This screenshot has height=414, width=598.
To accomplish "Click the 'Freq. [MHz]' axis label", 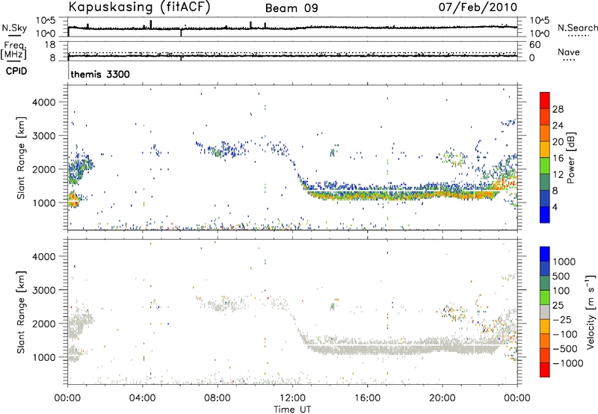I will [x=13, y=50].
